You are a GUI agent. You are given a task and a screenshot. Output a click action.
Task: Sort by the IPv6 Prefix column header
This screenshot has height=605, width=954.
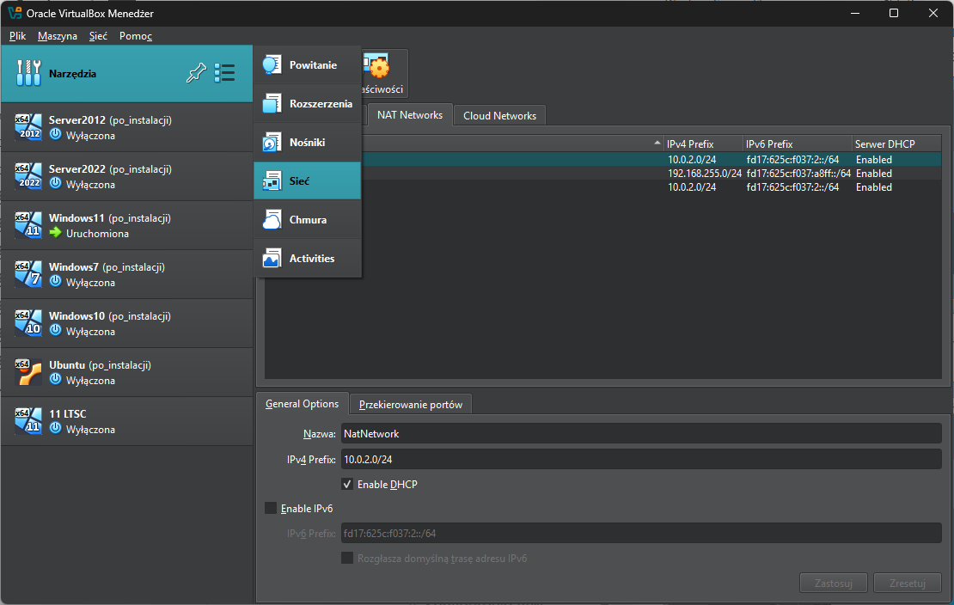[798, 144]
